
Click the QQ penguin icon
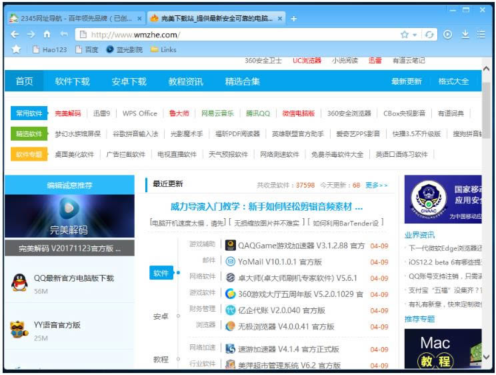click(19, 282)
